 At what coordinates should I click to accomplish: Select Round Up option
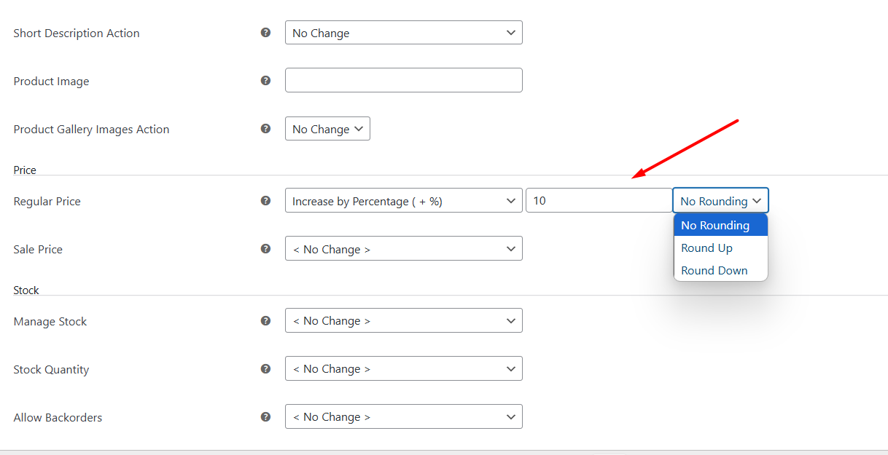click(x=720, y=248)
